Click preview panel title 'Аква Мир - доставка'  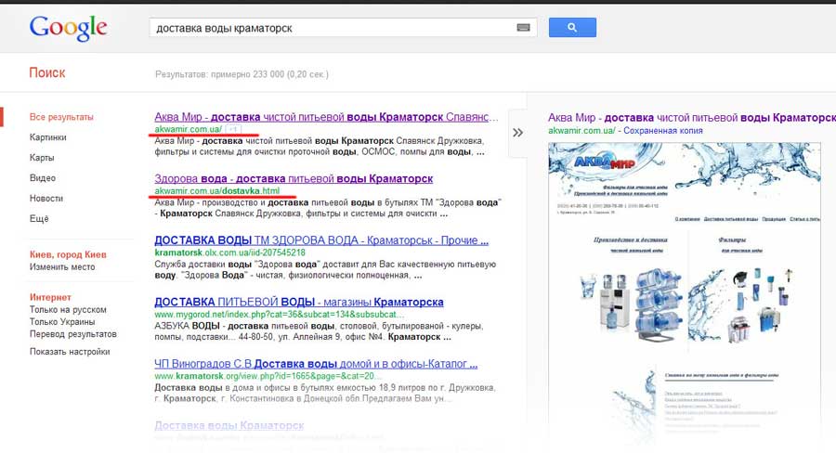pyautogui.click(x=692, y=118)
